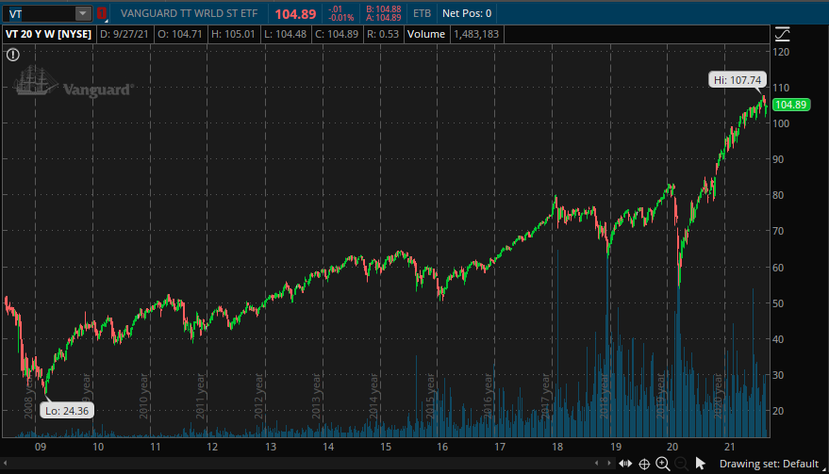Click the 50 price axis label
The image size is (829, 474).
coord(778,303)
